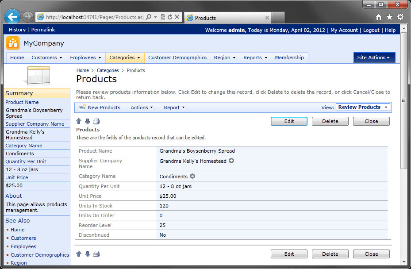The image size is (411, 269).
Task: Click the Condiments category arrow icon
Action: [x=192, y=176]
